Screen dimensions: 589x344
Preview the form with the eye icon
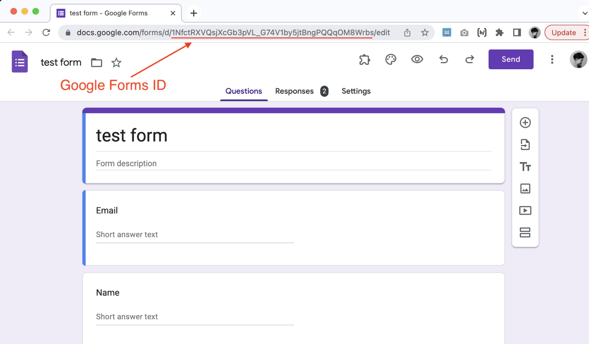(x=417, y=59)
